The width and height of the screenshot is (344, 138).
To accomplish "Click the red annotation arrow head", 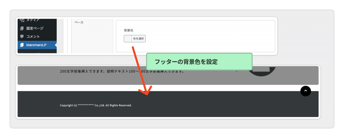I will click(x=147, y=92).
